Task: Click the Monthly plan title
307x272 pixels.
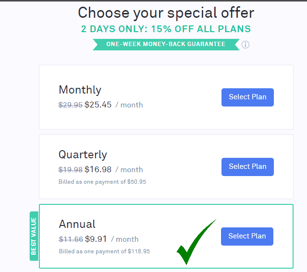Action: [80, 90]
